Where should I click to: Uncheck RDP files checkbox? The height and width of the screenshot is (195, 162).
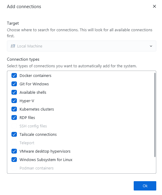click(x=14, y=117)
